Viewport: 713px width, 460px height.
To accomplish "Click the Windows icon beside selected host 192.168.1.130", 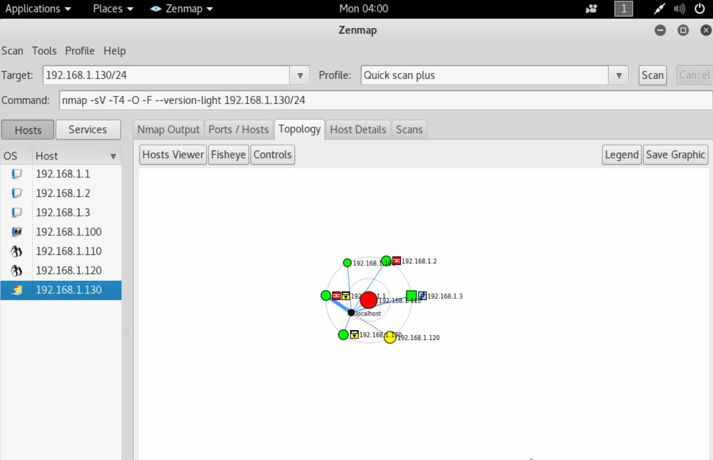I will [16, 290].
